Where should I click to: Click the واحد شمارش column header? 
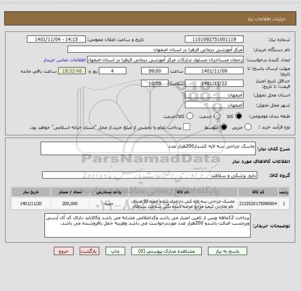click(x=109, y=192)
